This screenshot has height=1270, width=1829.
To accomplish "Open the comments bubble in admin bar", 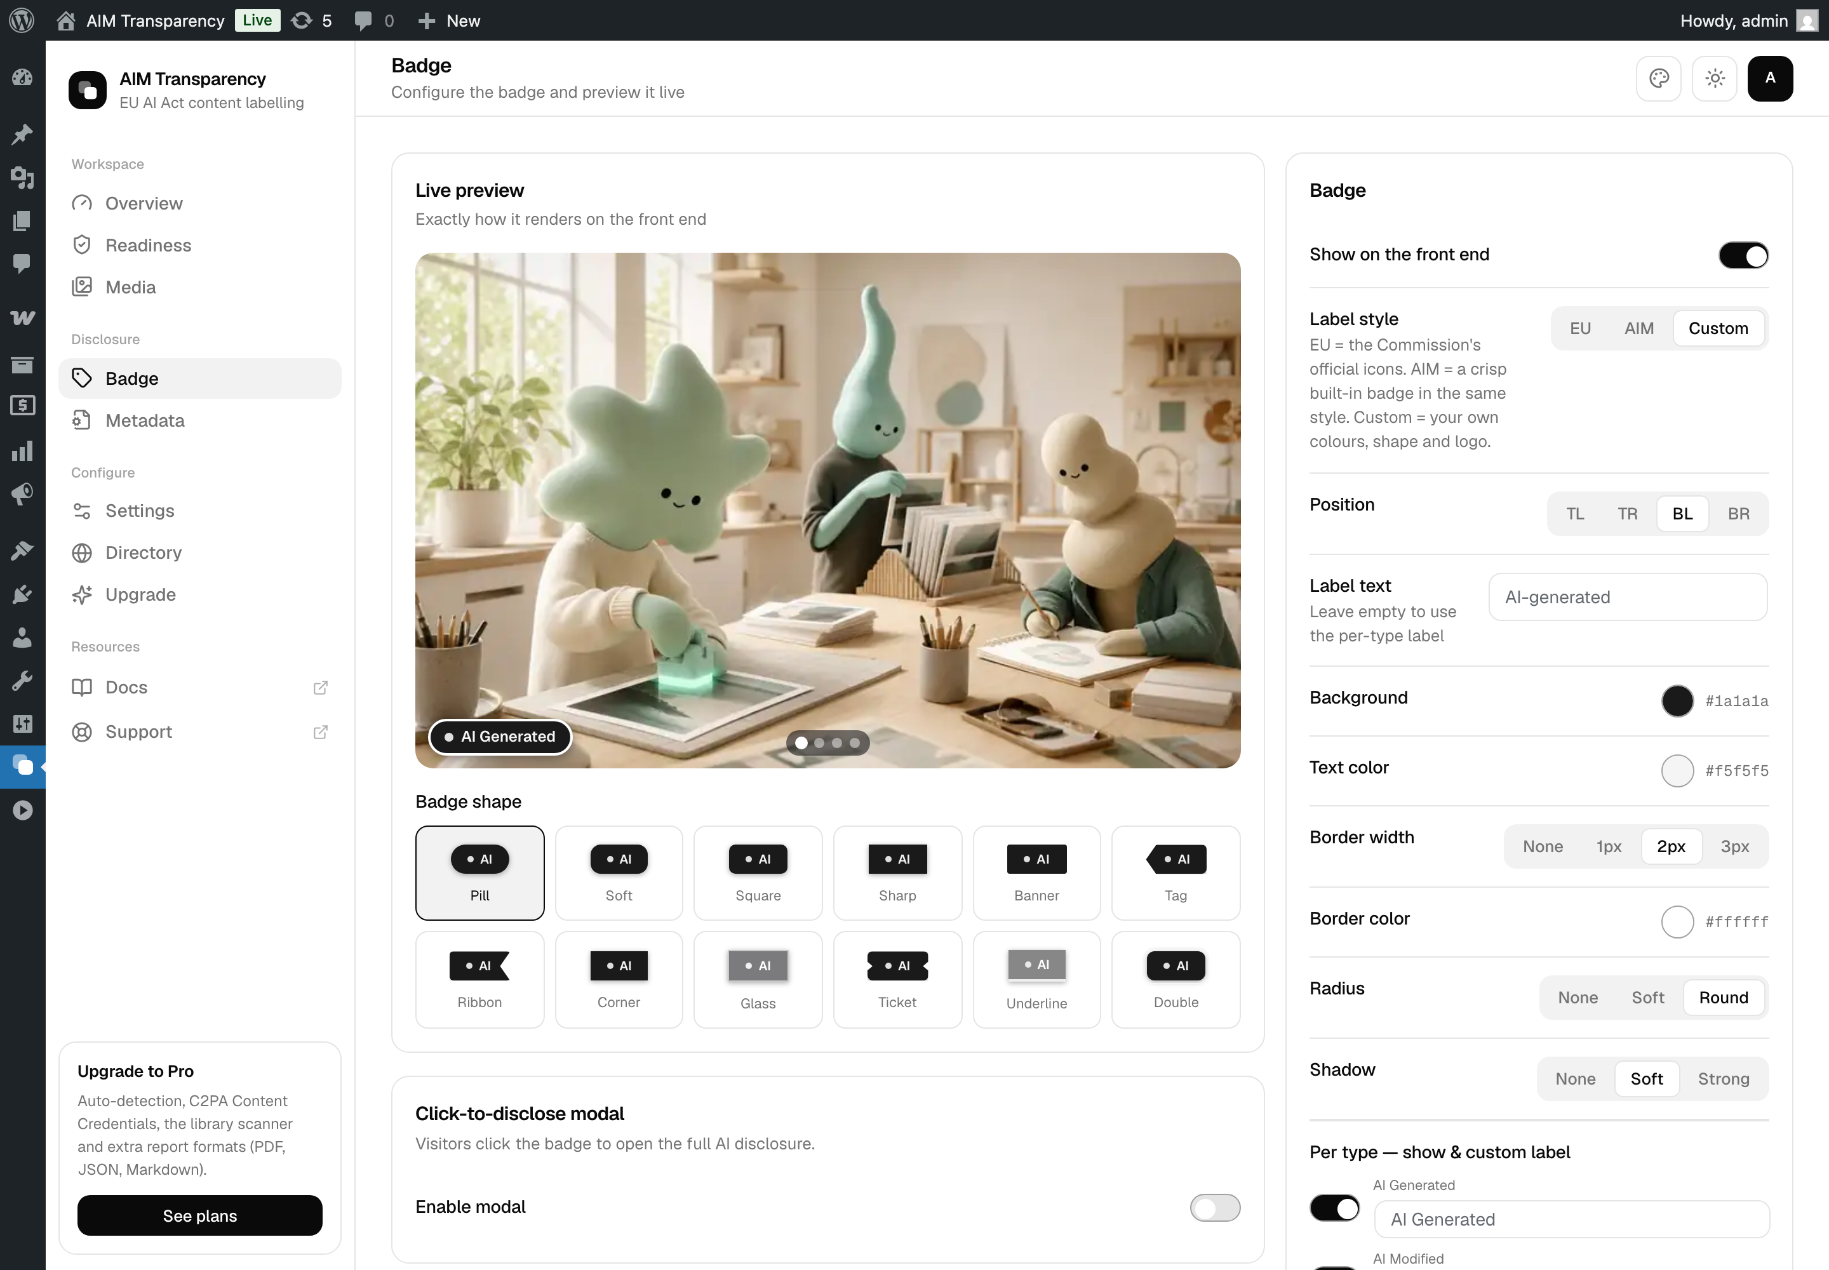I will pos(374,21).
